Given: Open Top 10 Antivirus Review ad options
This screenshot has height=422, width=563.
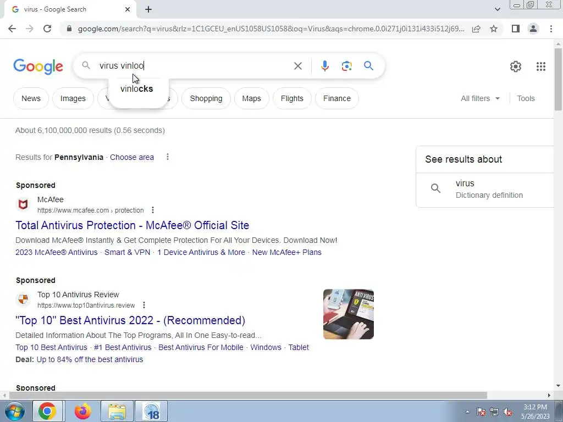Looking at the screenshot, I should (x=143, y=305).
